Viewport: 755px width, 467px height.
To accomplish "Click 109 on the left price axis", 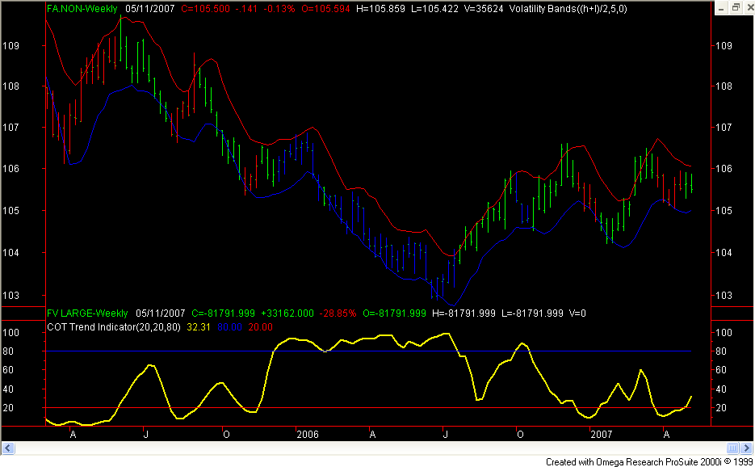I will coord(10,46).
